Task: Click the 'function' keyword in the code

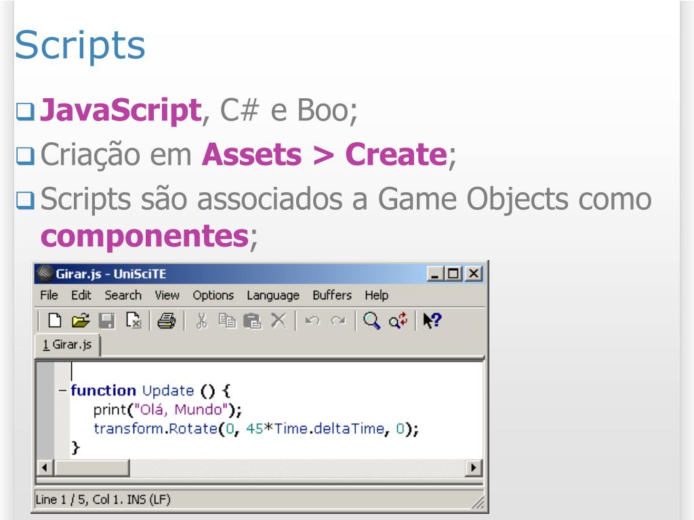Action: (x=103, y=391)
